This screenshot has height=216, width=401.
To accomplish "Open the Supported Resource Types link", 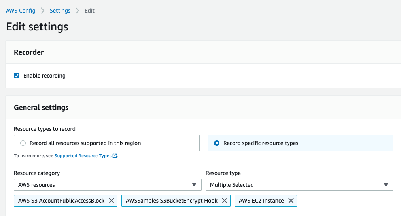I will 83,156.
